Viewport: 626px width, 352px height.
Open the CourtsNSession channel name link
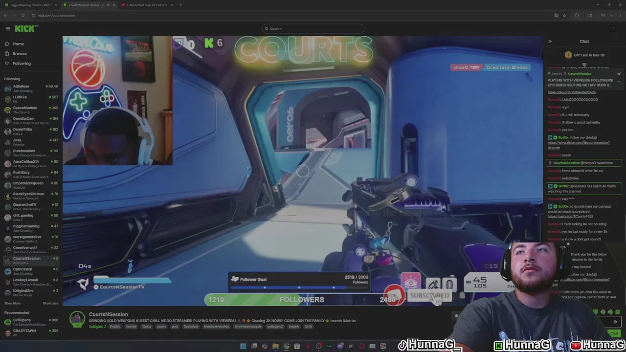pyautogui.click(x=108, y=314)
